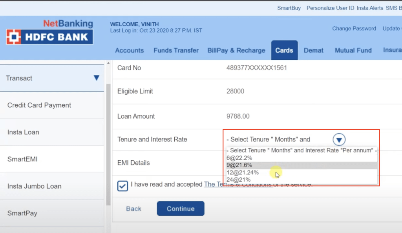402x233 pixels.
Task: Expand the Transact sidebar arrow
Action: pyautogui.click(x=97, y=78)
